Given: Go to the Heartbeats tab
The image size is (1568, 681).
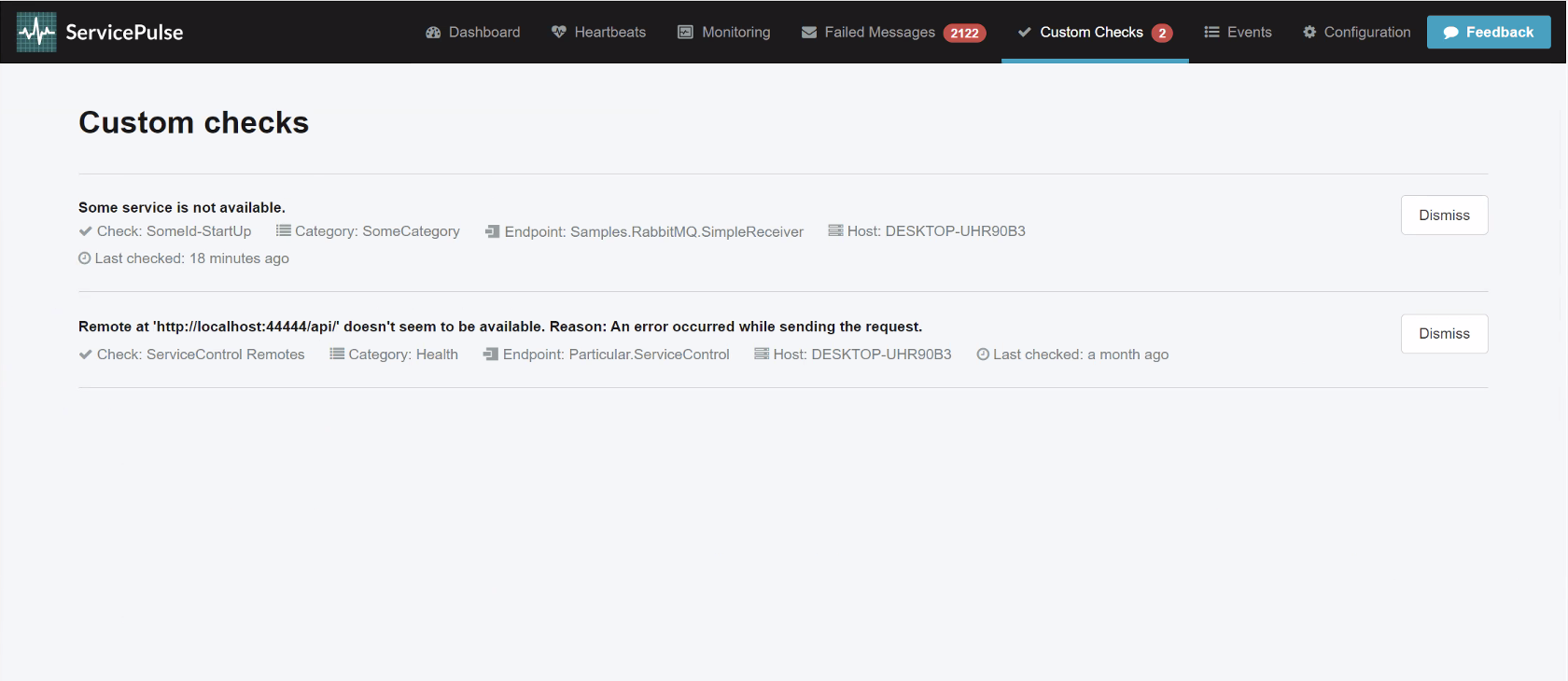Looking at the screenshot, I should 598,32.
